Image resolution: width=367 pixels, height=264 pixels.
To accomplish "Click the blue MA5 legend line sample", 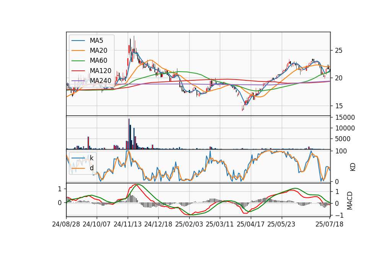I will [x=78, y=41].
